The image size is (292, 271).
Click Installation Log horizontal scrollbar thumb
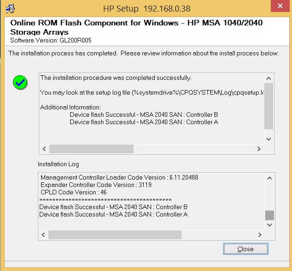(x=115, y=235)
